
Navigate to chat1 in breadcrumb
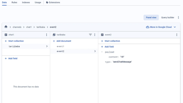click(29, 27)
